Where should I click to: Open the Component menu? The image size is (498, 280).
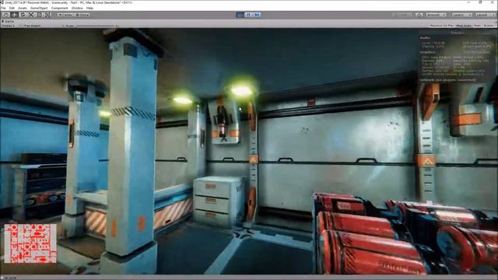click(x=59, y=8)
